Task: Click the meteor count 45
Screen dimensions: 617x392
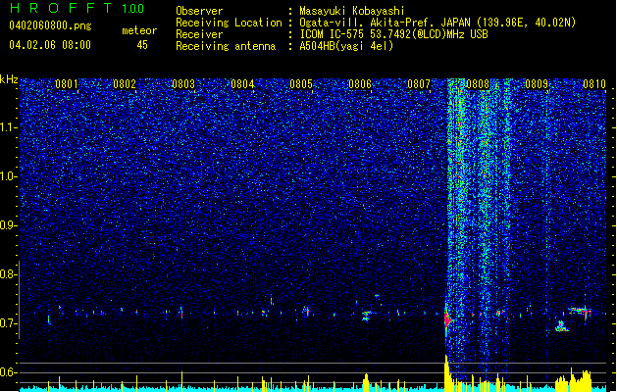Action: click(142, 45)
